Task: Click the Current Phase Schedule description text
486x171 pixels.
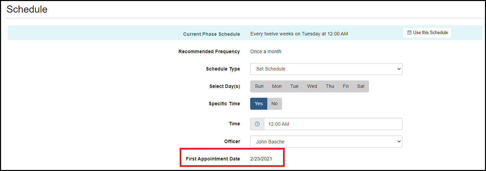Action: coord(299,34)
